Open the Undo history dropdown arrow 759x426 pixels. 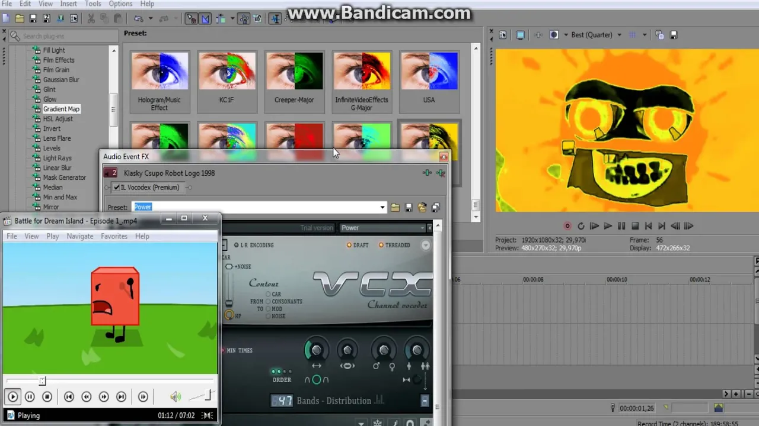pyautogui.click(x=151, y=18)
